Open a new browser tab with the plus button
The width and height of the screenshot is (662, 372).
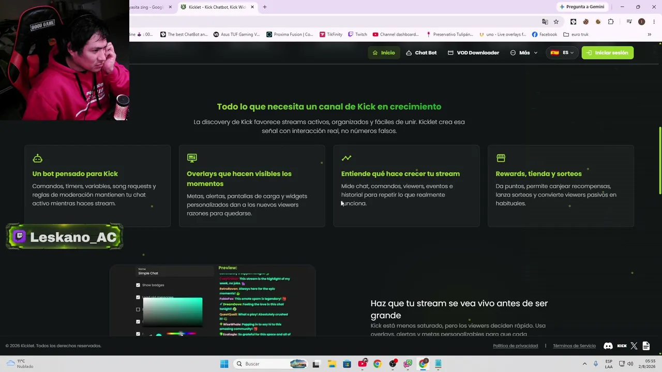point(264,7)
